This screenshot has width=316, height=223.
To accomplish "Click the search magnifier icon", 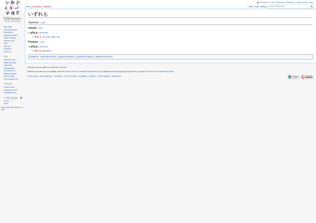I will (311, 7).
